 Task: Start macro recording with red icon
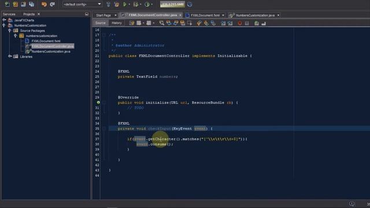tap(240, 23)
